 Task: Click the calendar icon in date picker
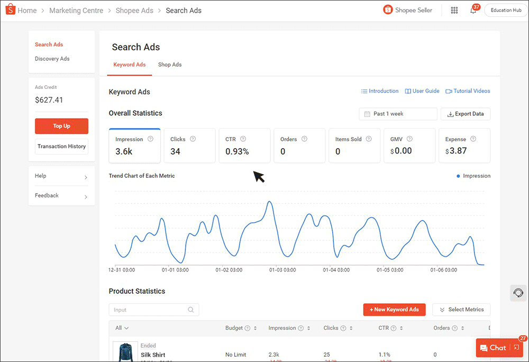click(367, 114)
